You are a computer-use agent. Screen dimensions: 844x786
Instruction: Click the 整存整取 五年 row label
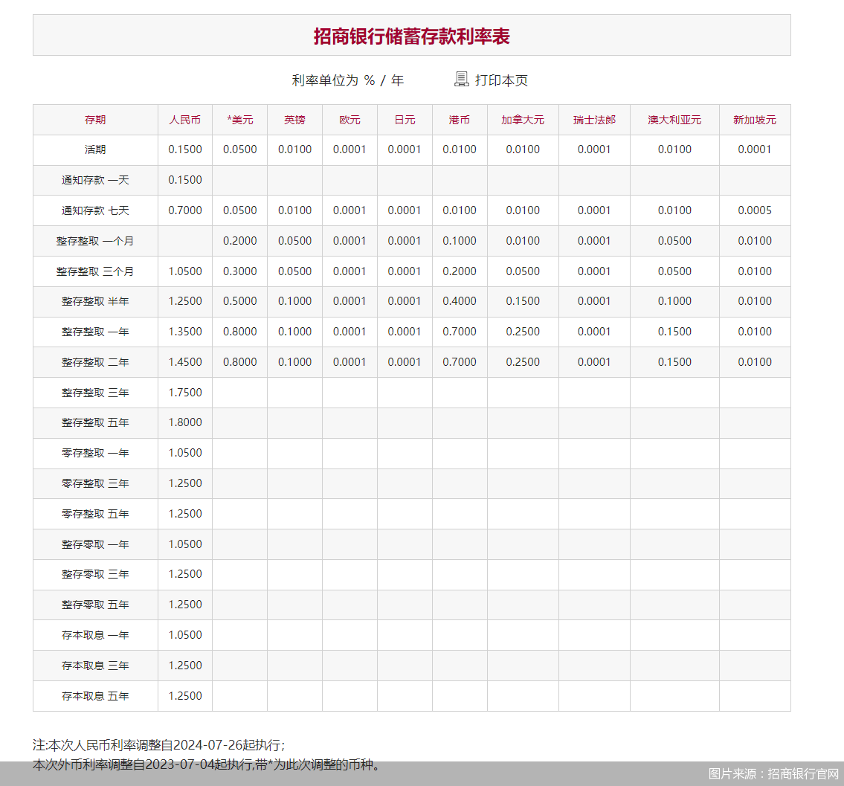pyautogui.click(x=95, y=422)
